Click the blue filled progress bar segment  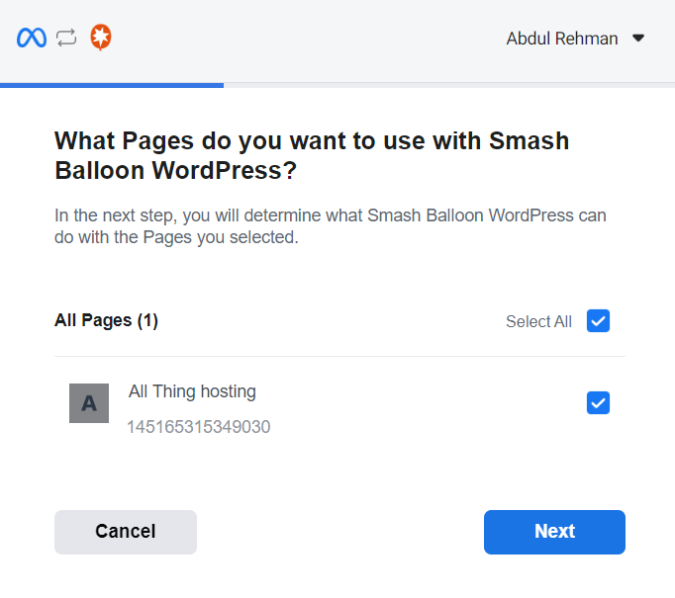[x=112, y=85]
